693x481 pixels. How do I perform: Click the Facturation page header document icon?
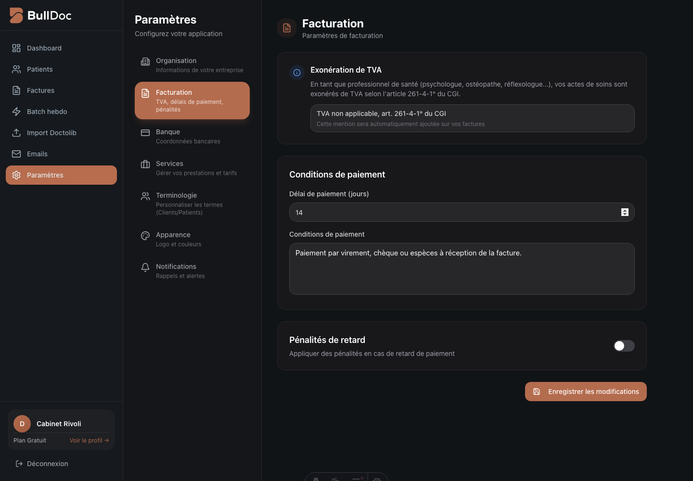coord(287,28)
